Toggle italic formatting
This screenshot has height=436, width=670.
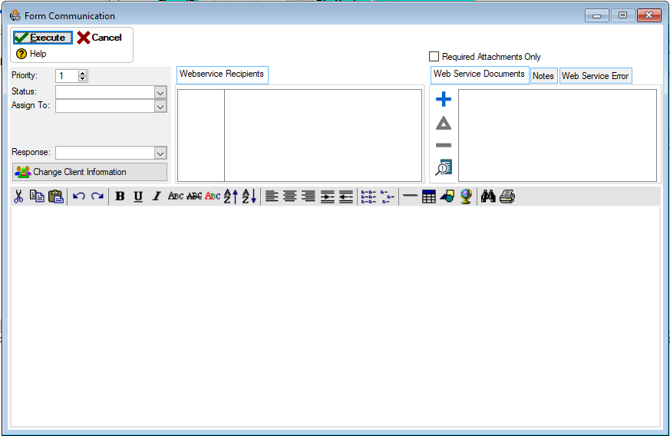click(x=157, y=197)
